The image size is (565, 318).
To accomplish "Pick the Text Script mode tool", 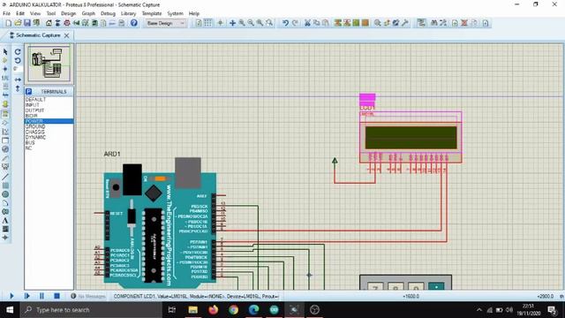I will point(5,87).
